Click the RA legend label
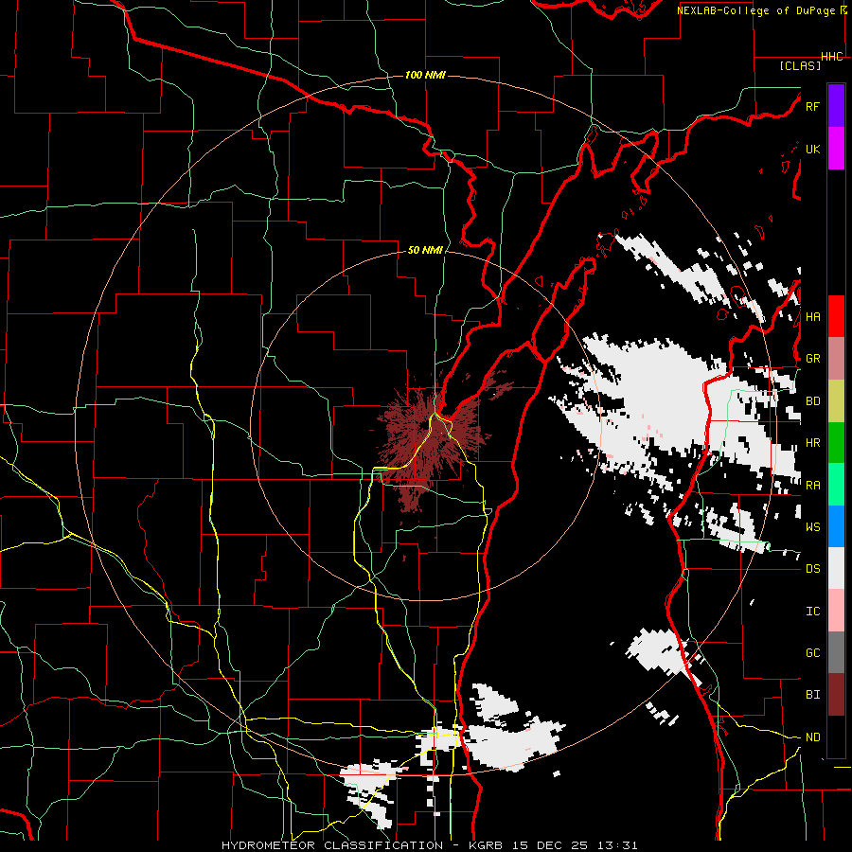Image resolution: width=852 pixels, height=852 pixels. 812,486
